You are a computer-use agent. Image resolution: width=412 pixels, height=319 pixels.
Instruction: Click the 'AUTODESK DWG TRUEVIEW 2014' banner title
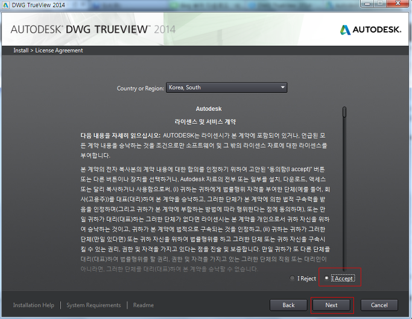click(x=93, y=30)
